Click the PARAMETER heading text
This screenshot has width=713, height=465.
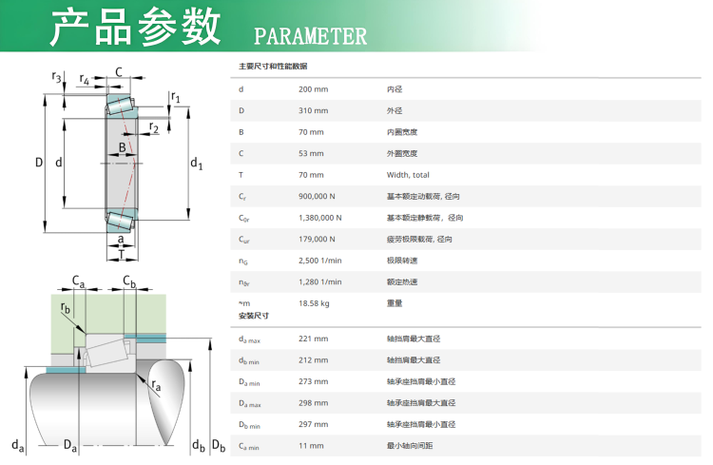pos(310,36)
